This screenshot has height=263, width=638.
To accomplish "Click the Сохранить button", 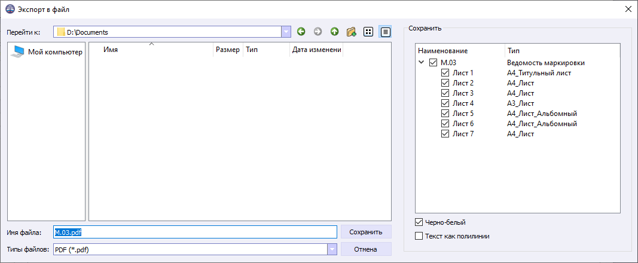I will click(x=366, y=232).
